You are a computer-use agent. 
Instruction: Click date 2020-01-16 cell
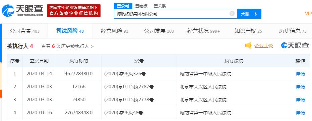[x=39, y=113]
